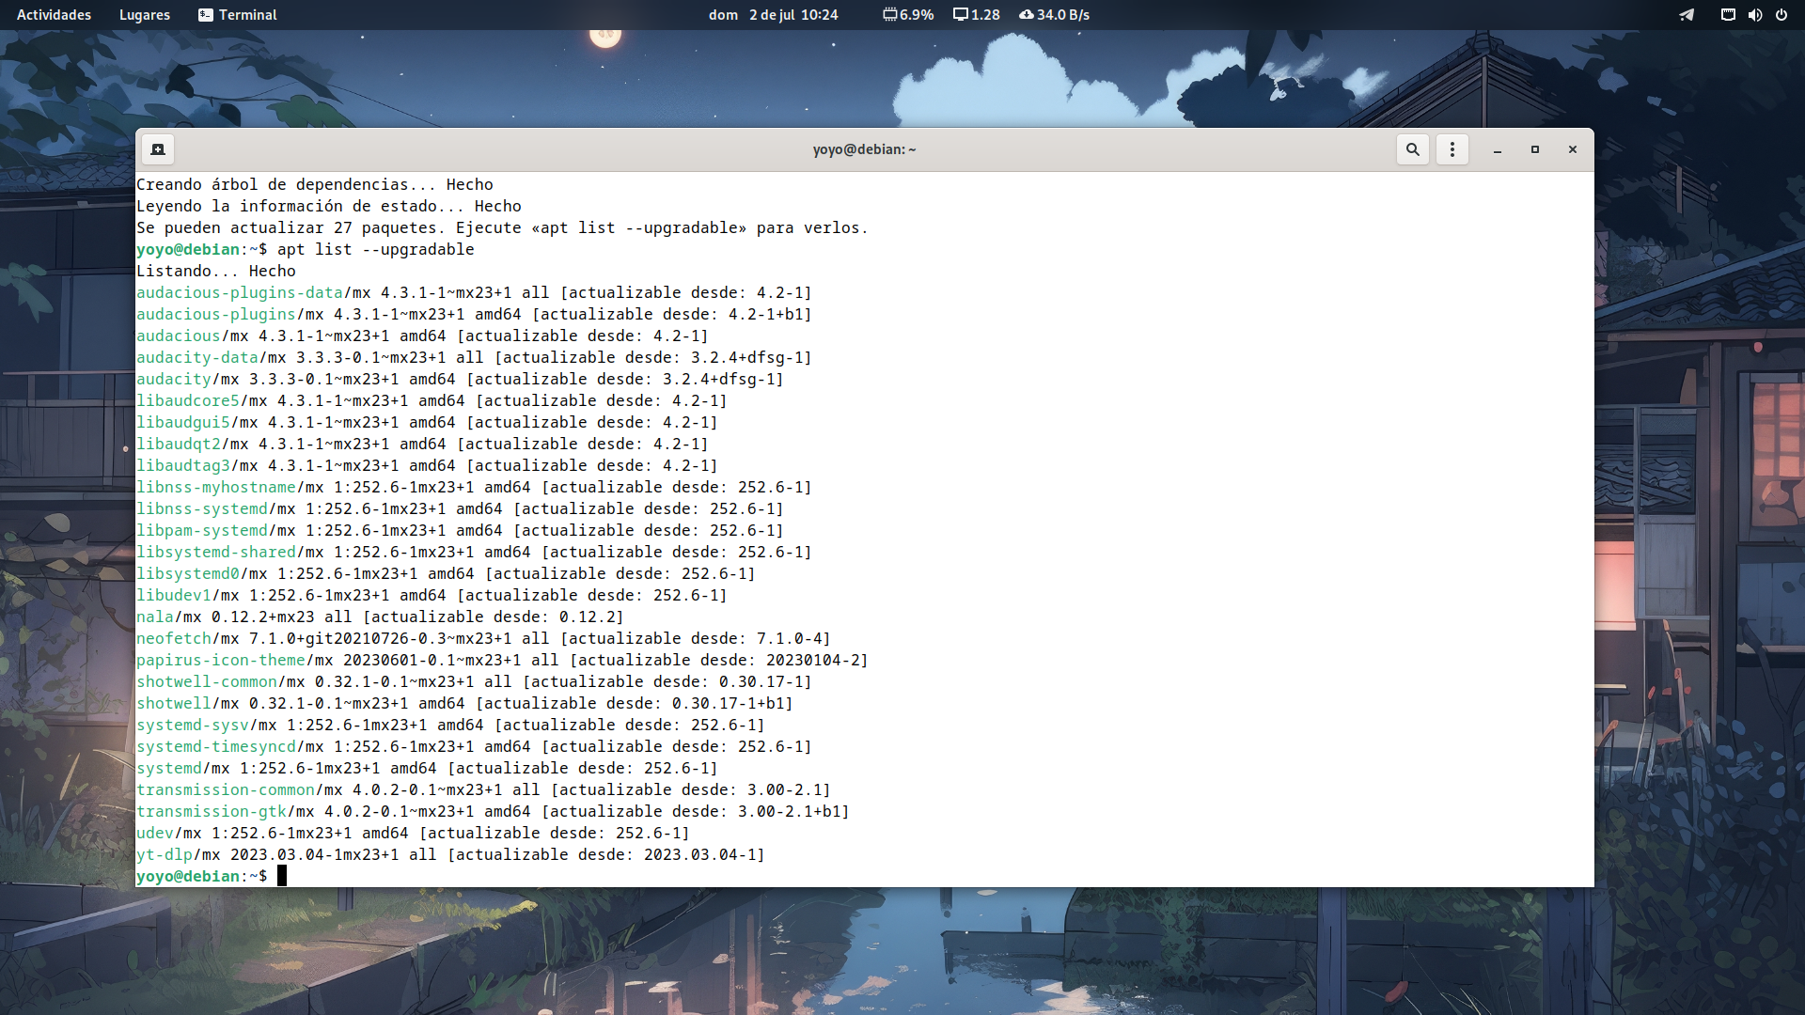Open the Terminal app menu
Viewport: 1805px width, 1015px height.
tap(237, 15)
